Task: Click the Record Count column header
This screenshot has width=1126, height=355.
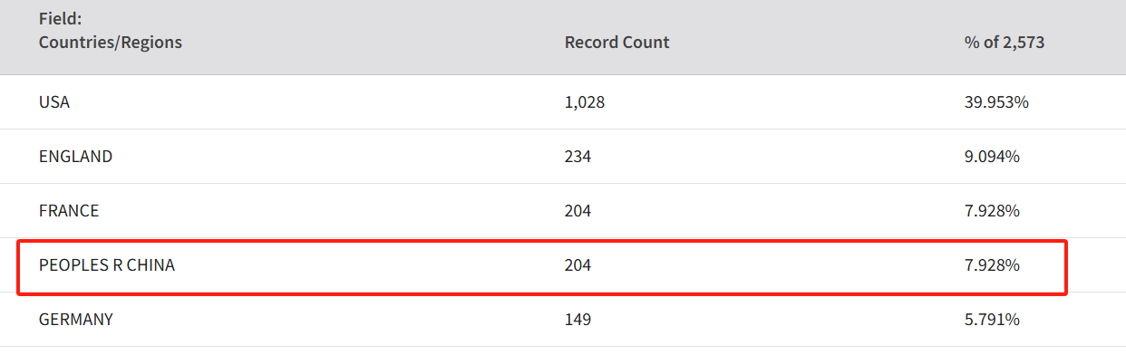Action: [x=616, y=43]
